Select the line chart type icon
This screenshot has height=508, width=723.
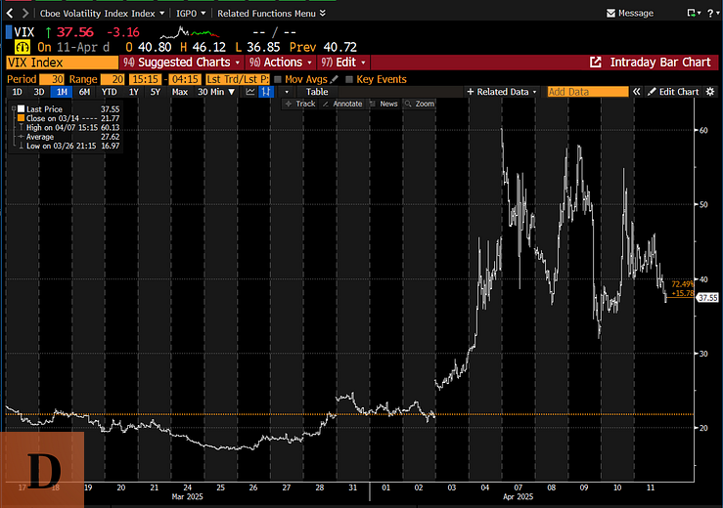tap(249, 92)
